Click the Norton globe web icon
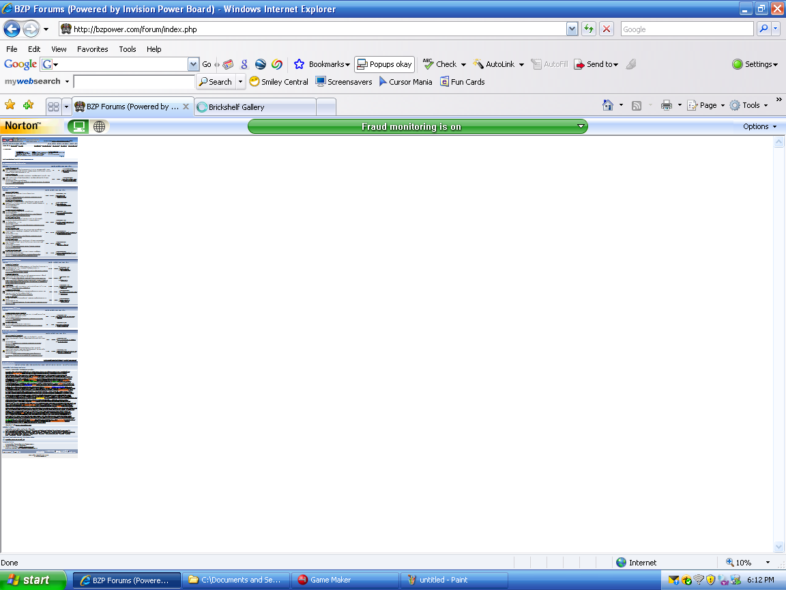Image resolution: width=786 pixels, height=590 pixels. tap(99, 126)
